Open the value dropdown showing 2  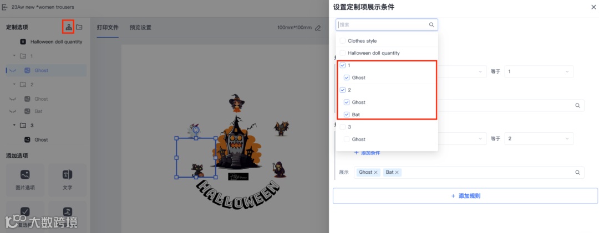click(x=539, y=138)
